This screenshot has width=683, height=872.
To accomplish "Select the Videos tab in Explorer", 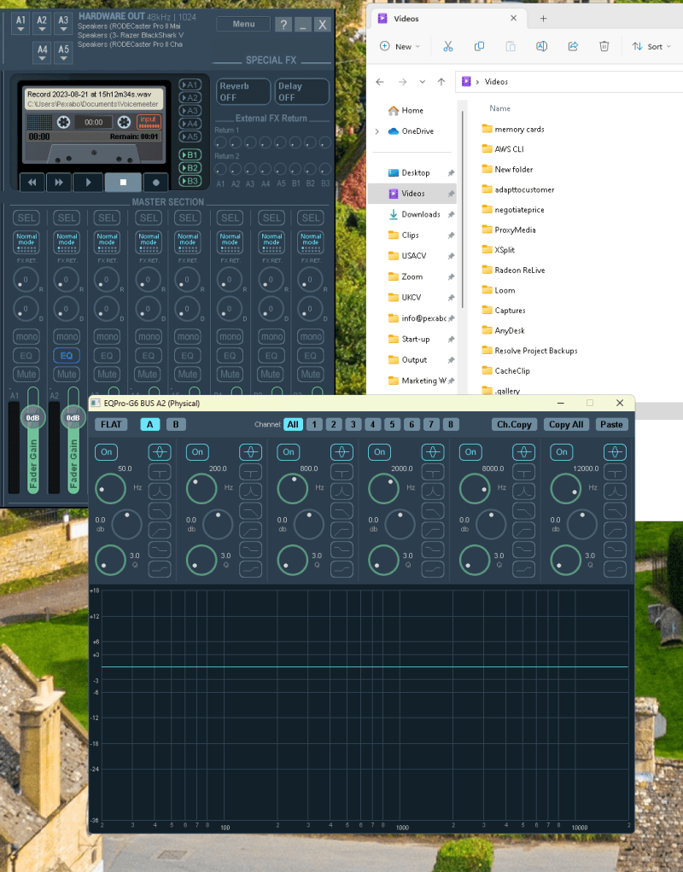I will [x=446, y=19].
